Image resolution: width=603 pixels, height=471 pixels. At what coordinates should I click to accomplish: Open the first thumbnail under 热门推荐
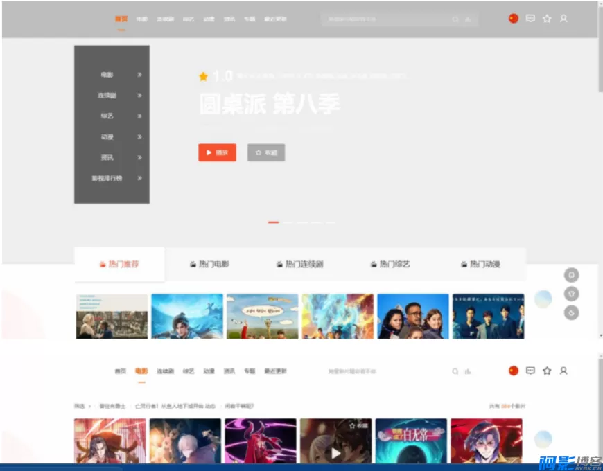(112, 316)
